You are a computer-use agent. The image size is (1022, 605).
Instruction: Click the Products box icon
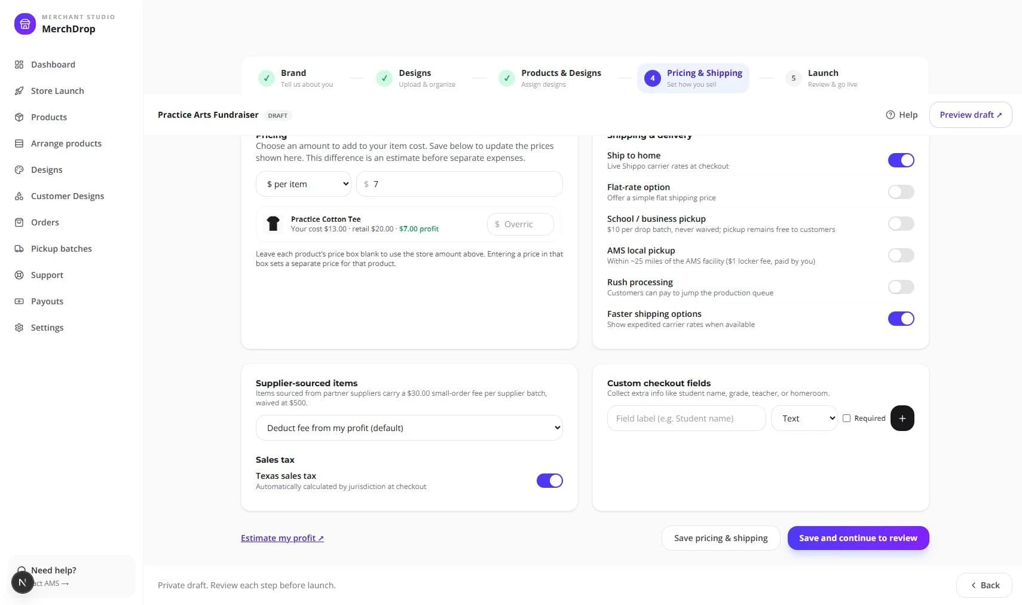coord(19,117)
